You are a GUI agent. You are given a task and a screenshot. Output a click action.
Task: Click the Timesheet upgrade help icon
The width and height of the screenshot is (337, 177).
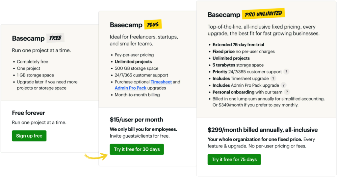point(273,78)
